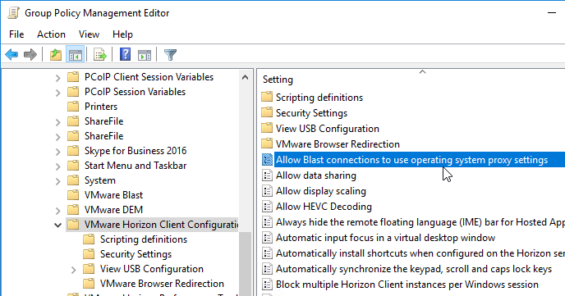Viewport: 565px width, 296px height.
Task: Expand the View USB Configuration tree node
Action: coord(74,270)
